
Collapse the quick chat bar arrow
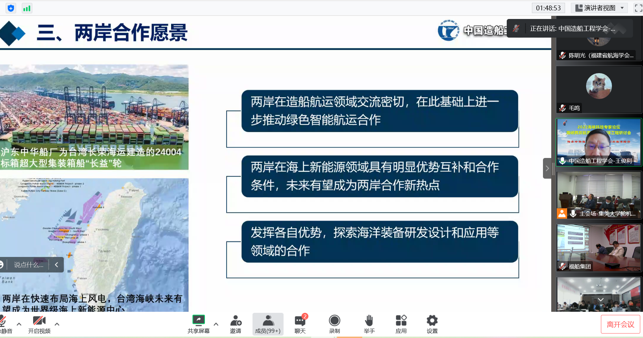click(x=57, y=265)
